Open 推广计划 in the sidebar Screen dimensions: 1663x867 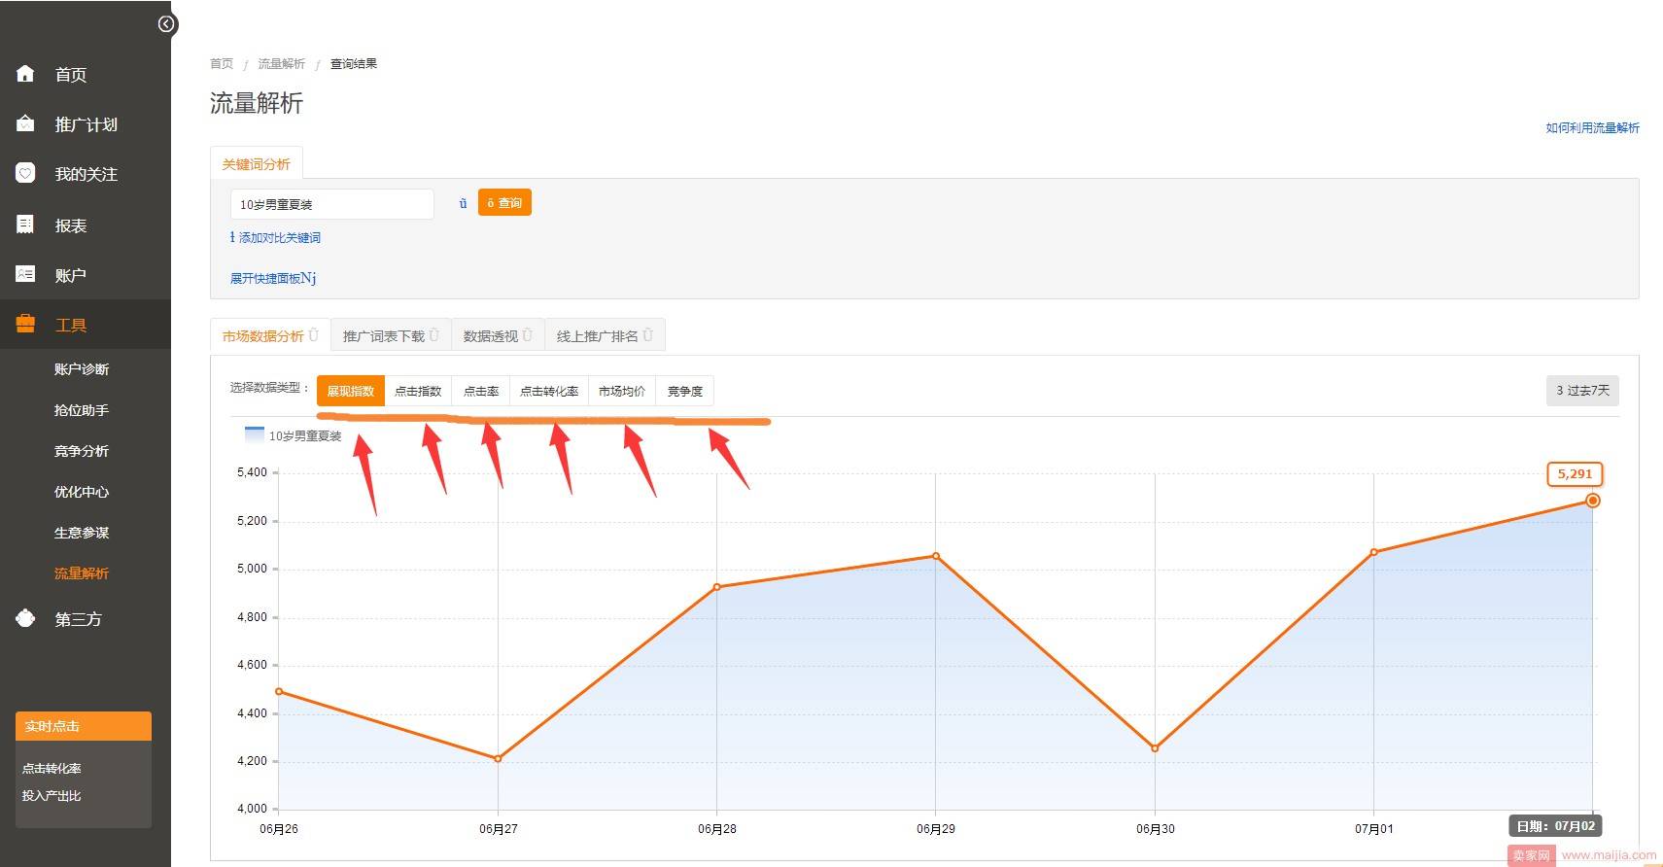pyautogui.click(x=87, y=124)
